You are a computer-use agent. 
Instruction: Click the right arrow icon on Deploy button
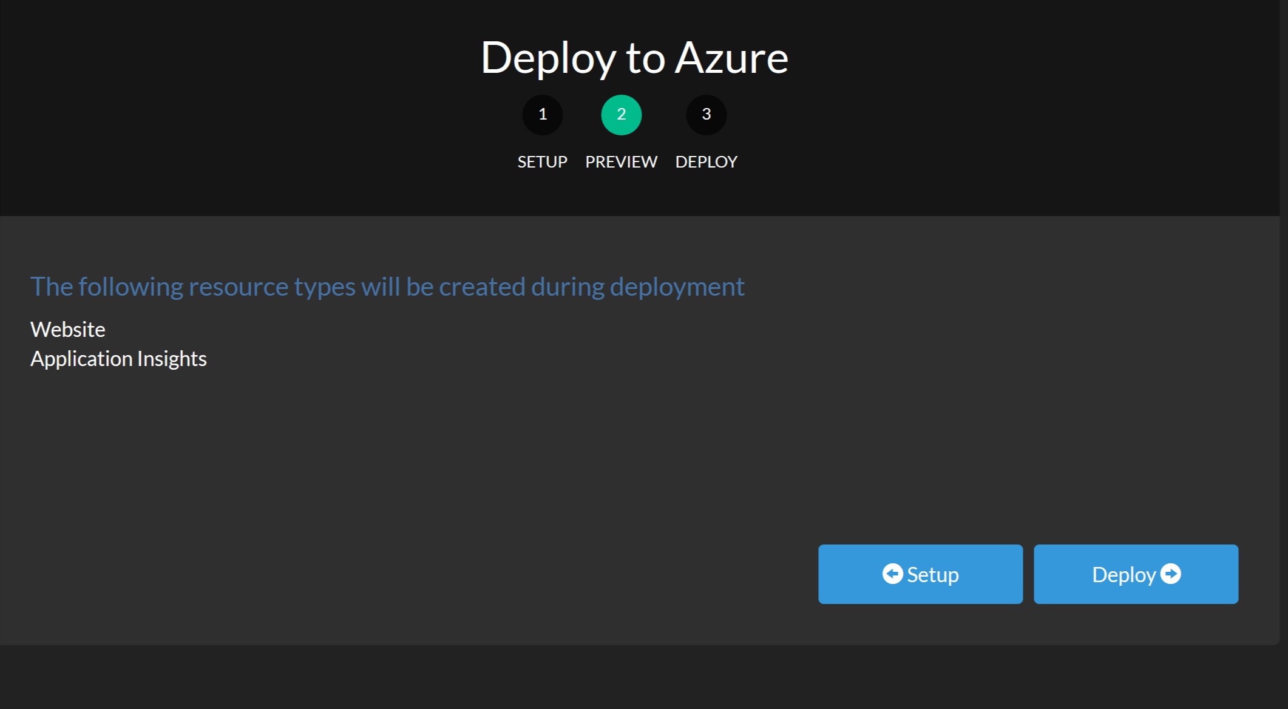[1170, 574]
